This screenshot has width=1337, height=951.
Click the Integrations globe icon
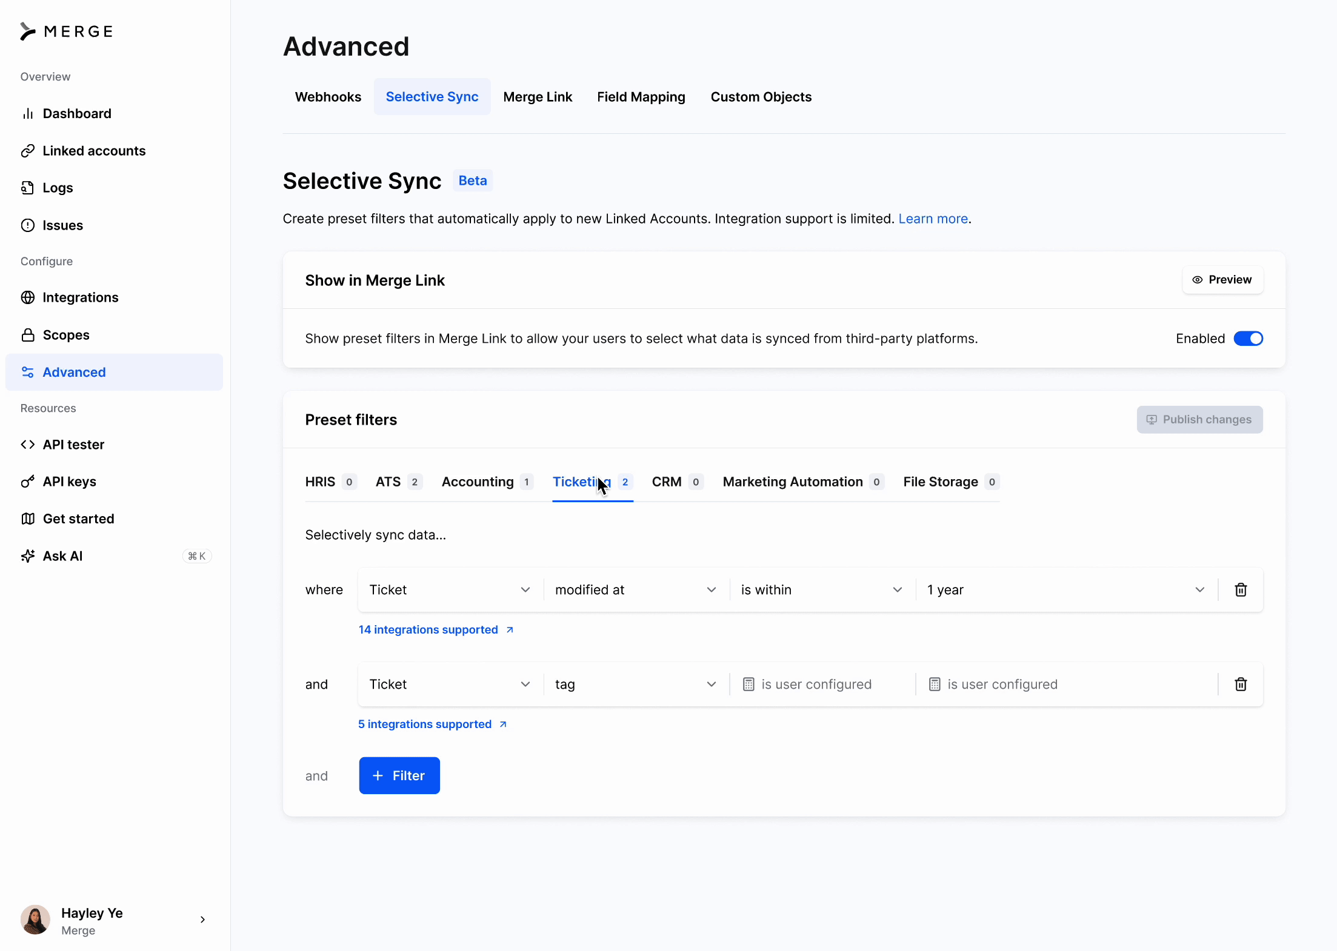click(28, 297)
